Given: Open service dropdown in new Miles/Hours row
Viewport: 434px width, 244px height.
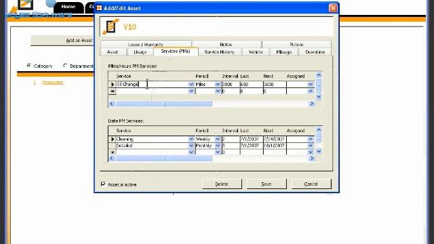Looking at the screenshot, I should (x=191, y=91).
